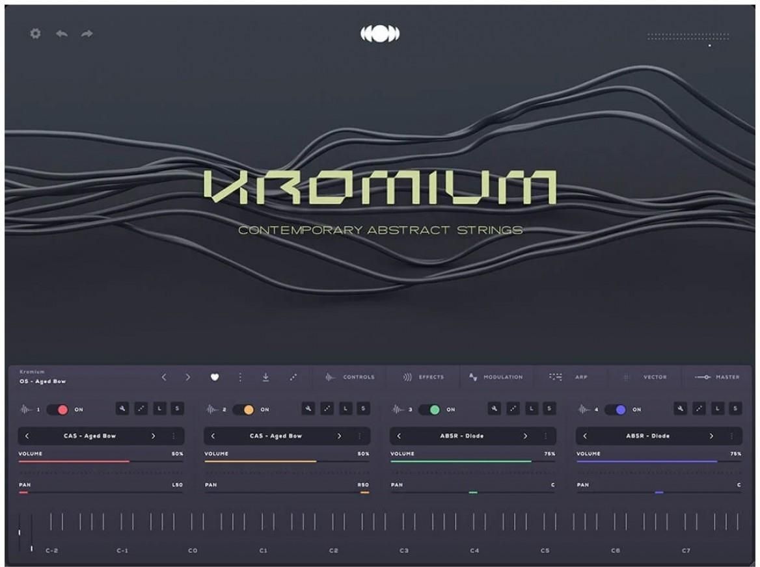760x567 pixels.
Task: Switch to the Effects tab
Action: [x=424, y=377]
